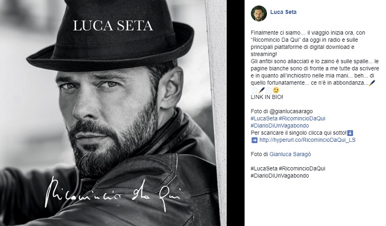Click the blue #LucaSeta hashtag
386x226 pixels.
click(264, 119)
